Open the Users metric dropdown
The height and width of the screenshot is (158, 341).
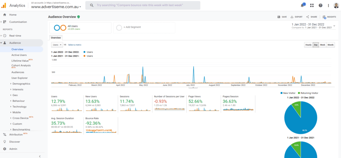(x=57, y=45)
